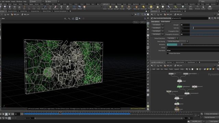Screen dimensions: 219x123
Task: Add a Caustic Light from shelf
Action: (x=169, y=8)
